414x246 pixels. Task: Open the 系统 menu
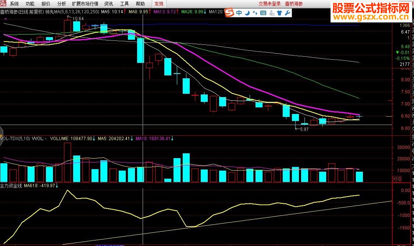(14, 4)
